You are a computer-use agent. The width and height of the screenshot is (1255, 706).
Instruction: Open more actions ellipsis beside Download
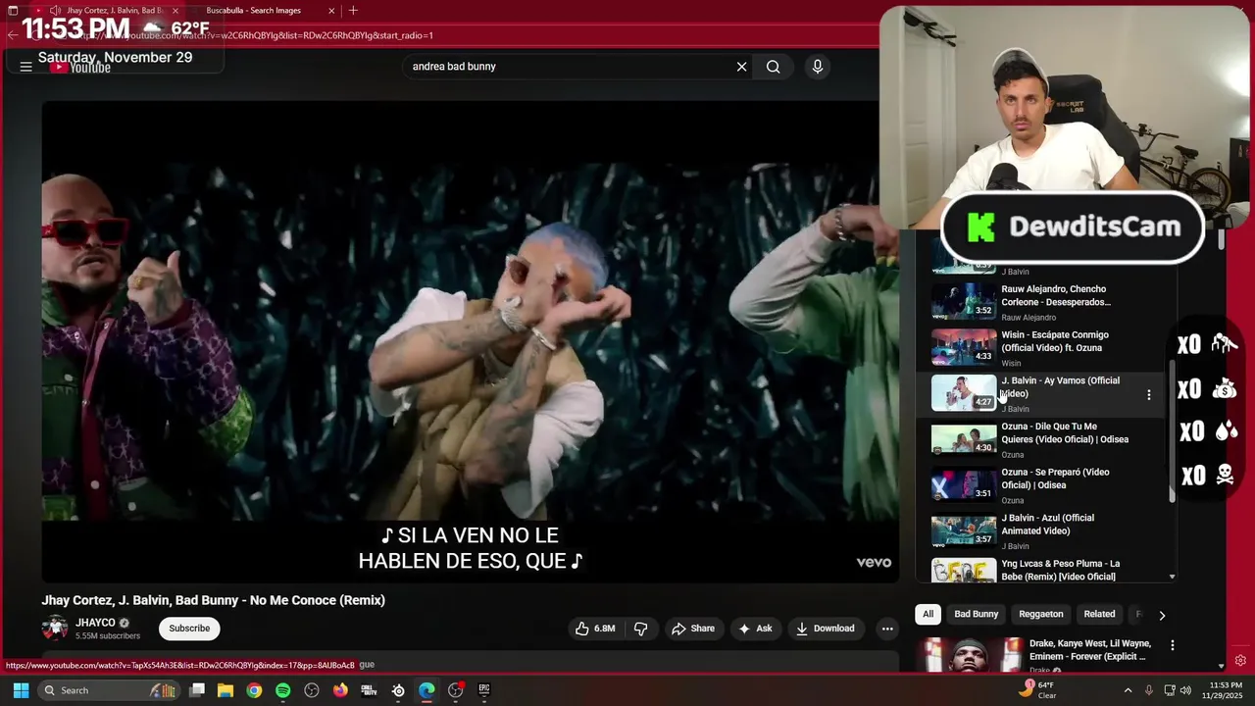[x=887, y=629]
